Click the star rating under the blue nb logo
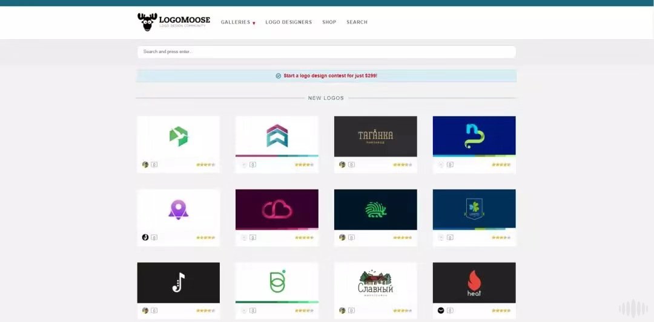 [501, 165]
